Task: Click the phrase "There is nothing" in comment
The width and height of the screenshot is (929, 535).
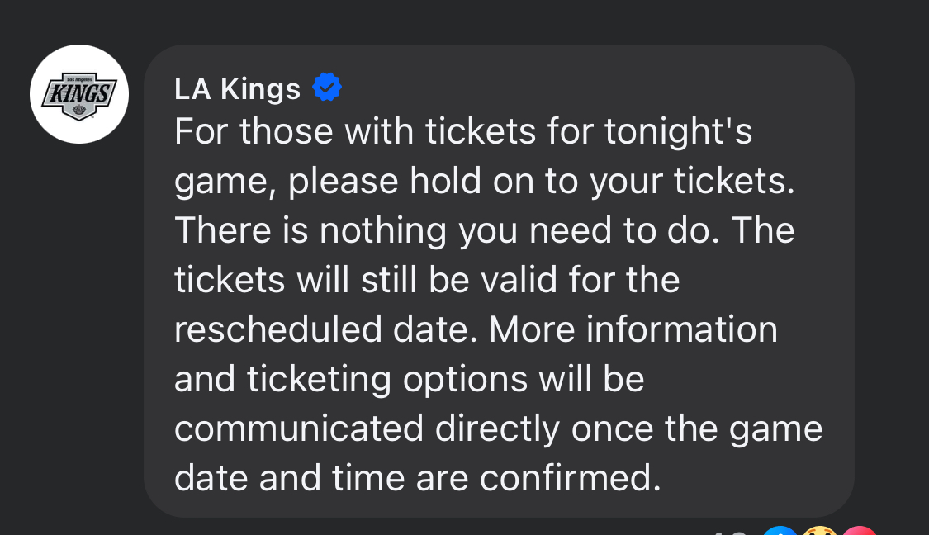Action: coord(310,230)
